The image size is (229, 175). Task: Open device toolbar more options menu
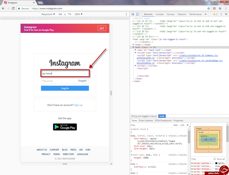tap(126, 14)
